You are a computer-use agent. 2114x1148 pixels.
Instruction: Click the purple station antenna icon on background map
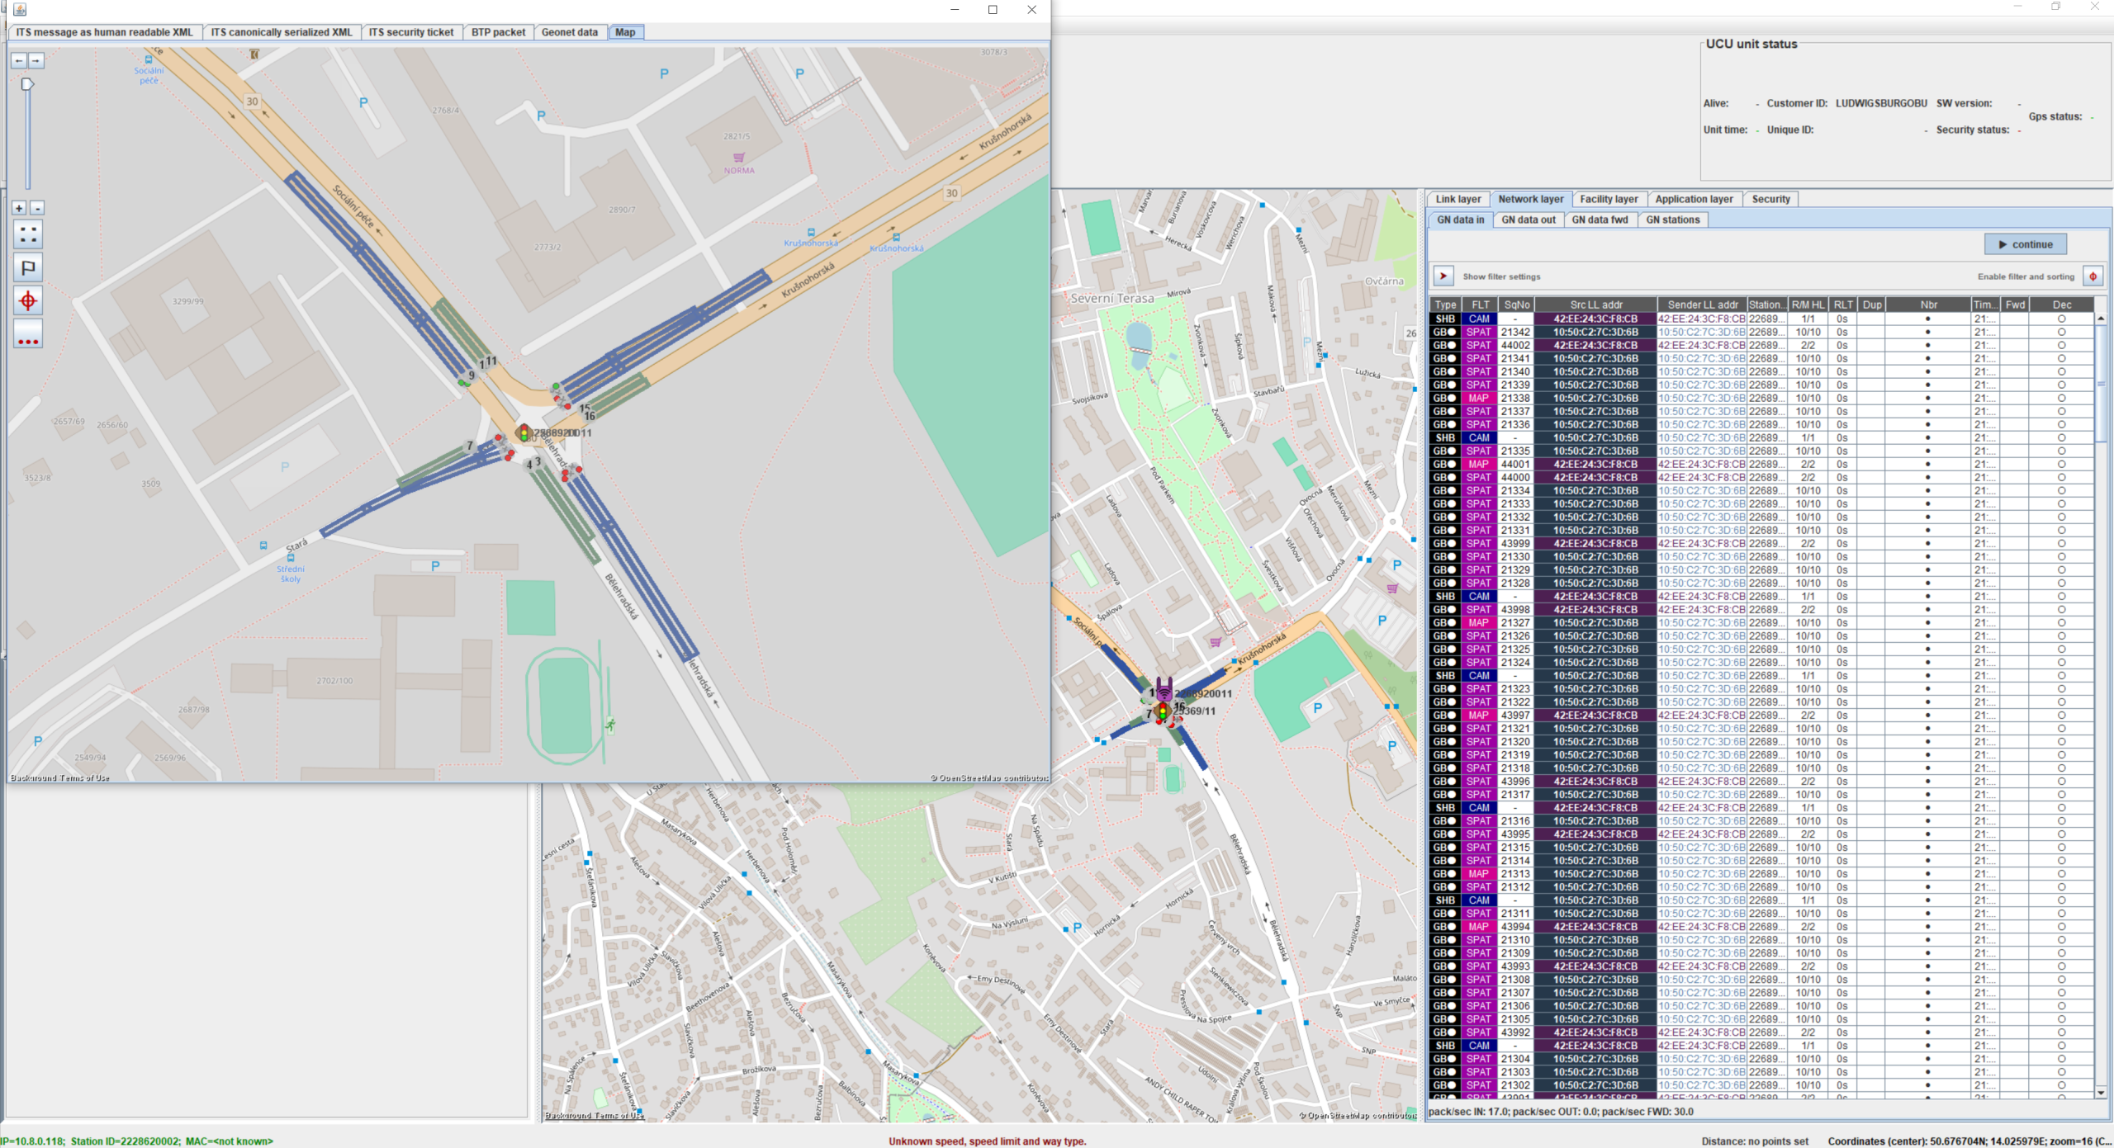pos(1164,690)
